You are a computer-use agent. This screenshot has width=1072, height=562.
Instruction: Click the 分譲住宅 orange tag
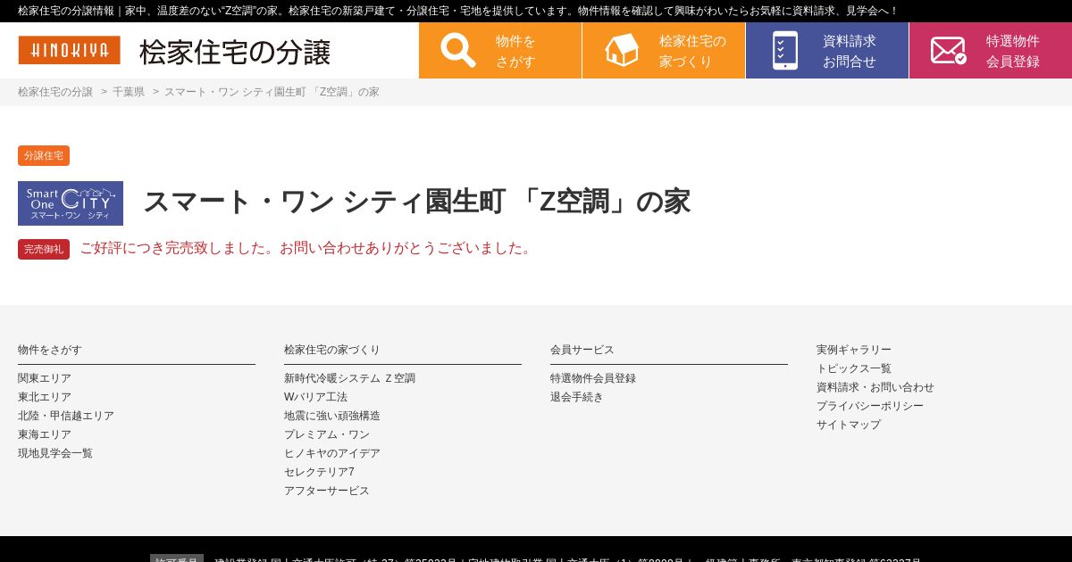point(44,155)
